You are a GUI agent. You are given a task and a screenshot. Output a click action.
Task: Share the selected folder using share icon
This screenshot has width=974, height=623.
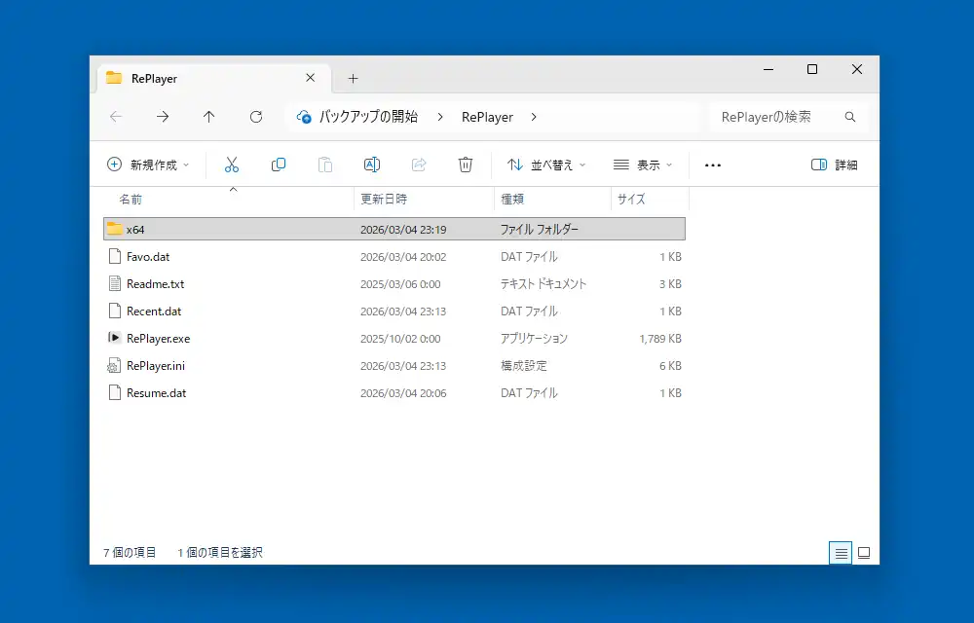(419, 165)
